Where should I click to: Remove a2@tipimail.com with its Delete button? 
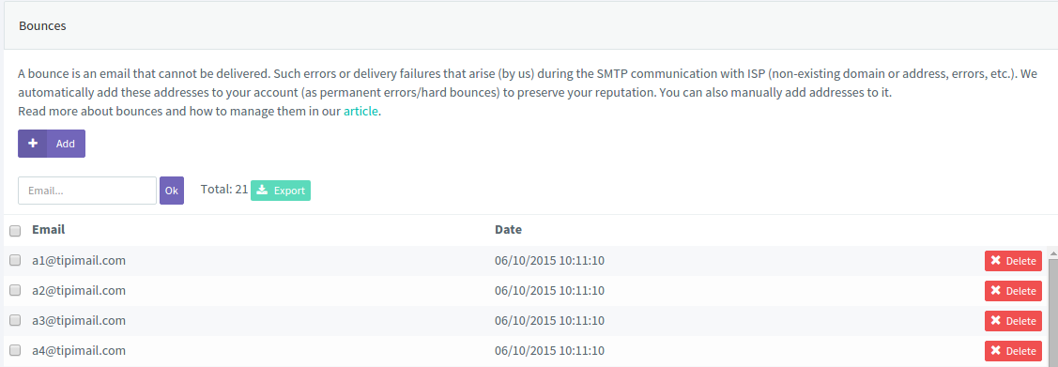(x=1013, y=291)
